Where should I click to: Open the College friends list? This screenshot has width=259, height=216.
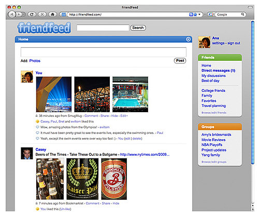pyautogui.click(x=213, y=90)
